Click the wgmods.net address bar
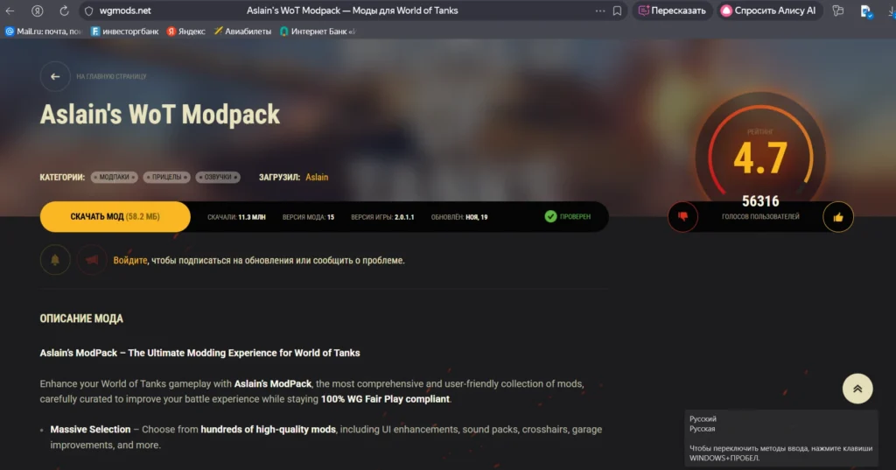896x470 pixels. pos(125,11)
